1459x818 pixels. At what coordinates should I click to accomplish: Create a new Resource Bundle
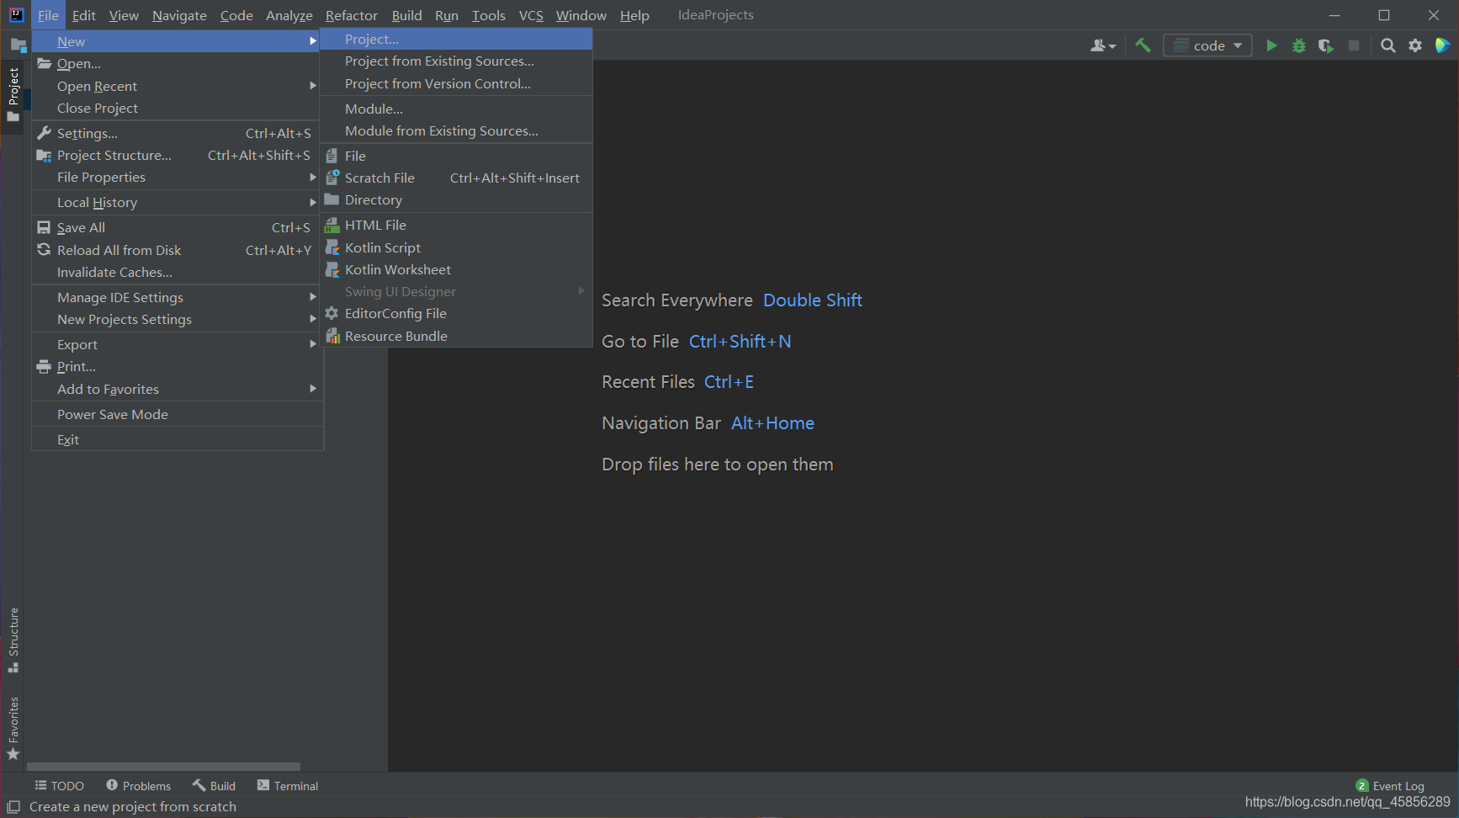coord(456,336)
